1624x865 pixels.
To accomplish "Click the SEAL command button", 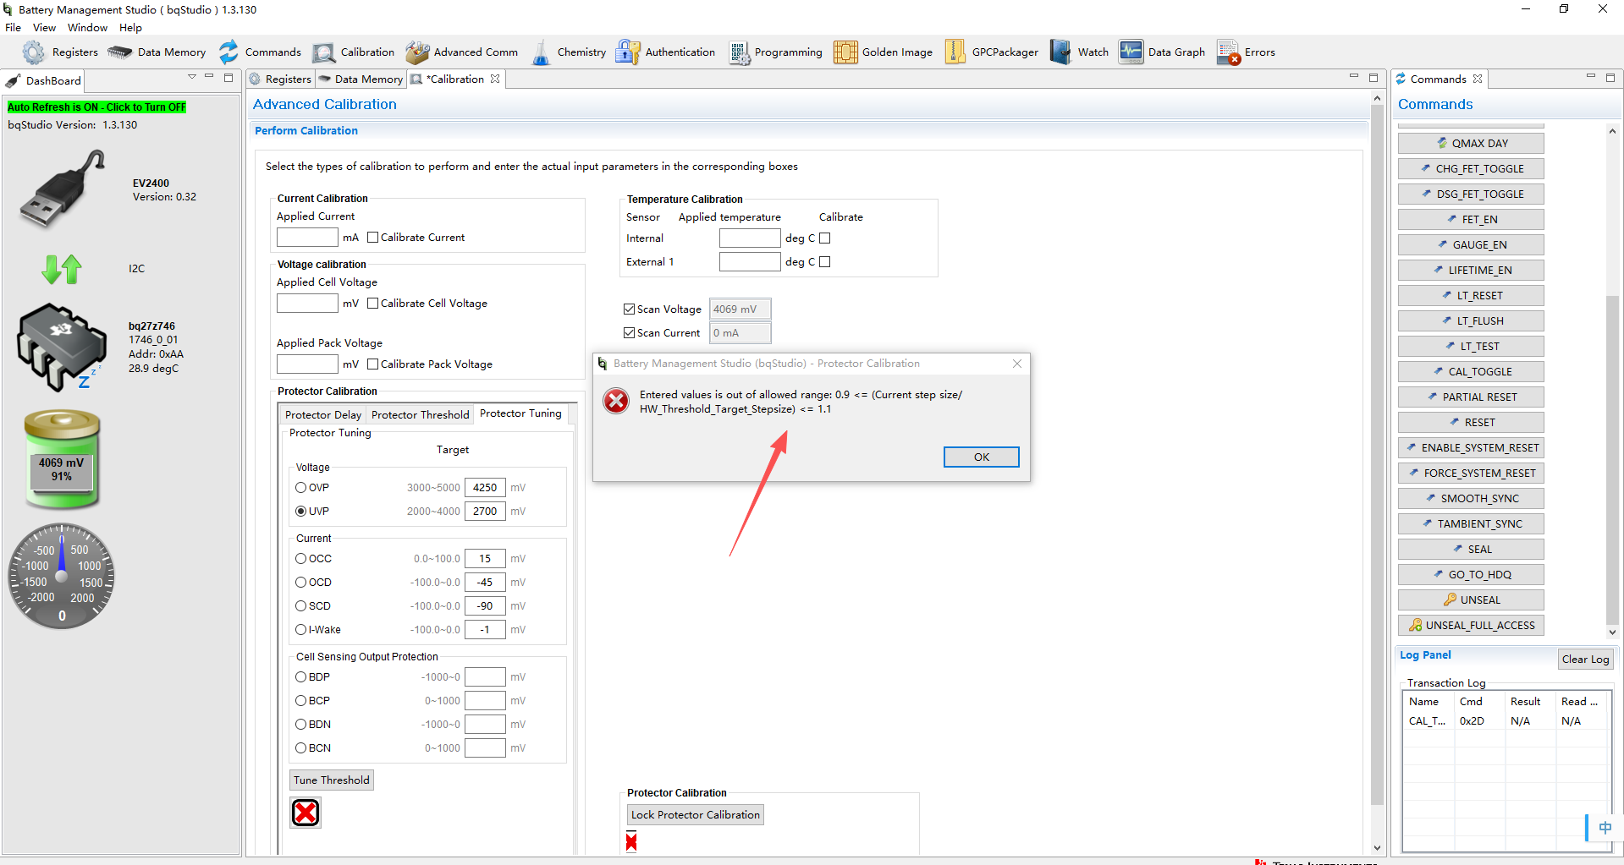I will coord(1472,550).
